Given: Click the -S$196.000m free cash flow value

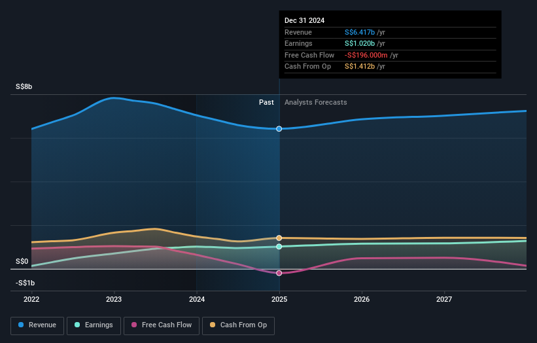Looking at the screenshot, I should pyautogui.click(x=366, y=55).
